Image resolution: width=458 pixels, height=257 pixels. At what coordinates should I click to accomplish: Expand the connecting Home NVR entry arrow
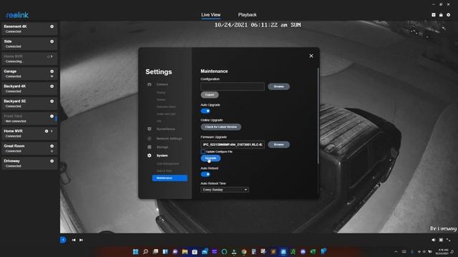[52, 56]
